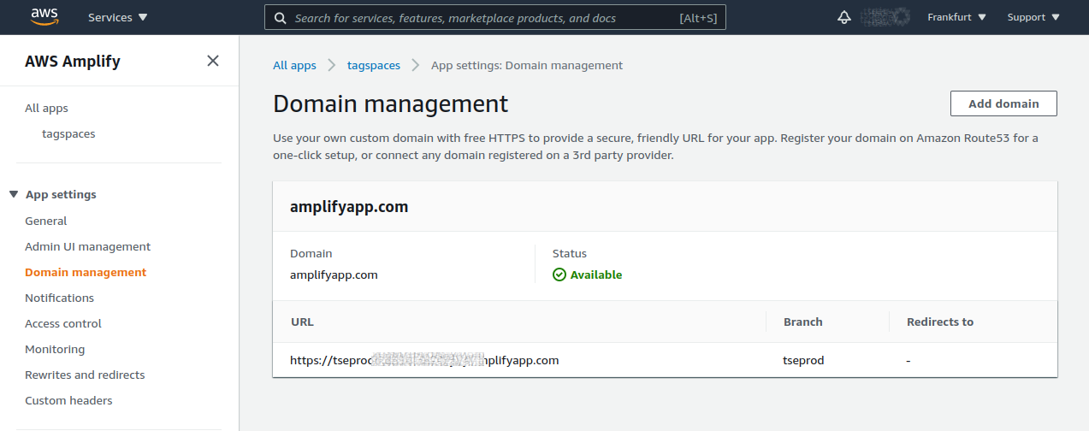Screen dimensions: 1089x431
Task: Open the AWS logo home link
Action: (x=44, y=16)
